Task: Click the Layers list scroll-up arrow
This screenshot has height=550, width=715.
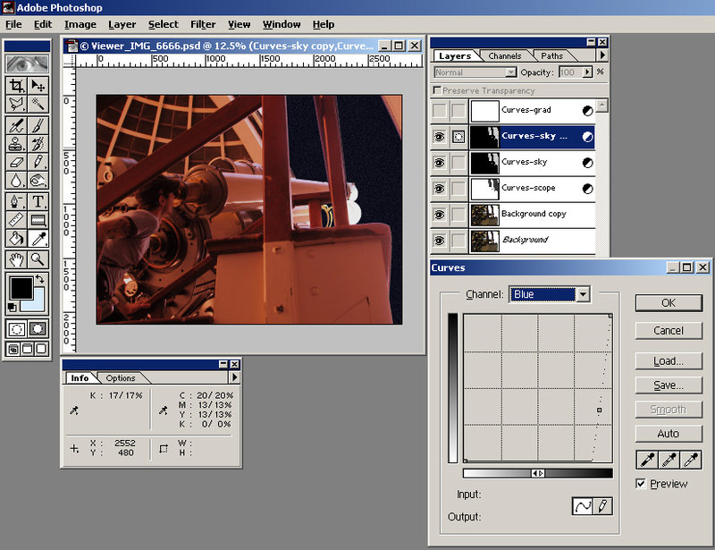Action: click(601, 106)
